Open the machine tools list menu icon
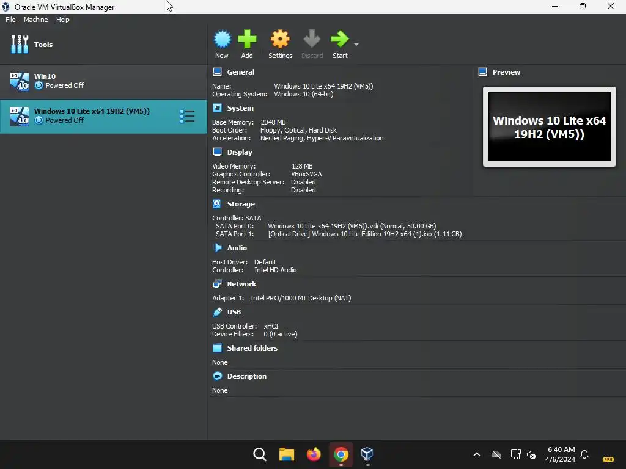The image size is (626, 469). click(x=187, y=117)
